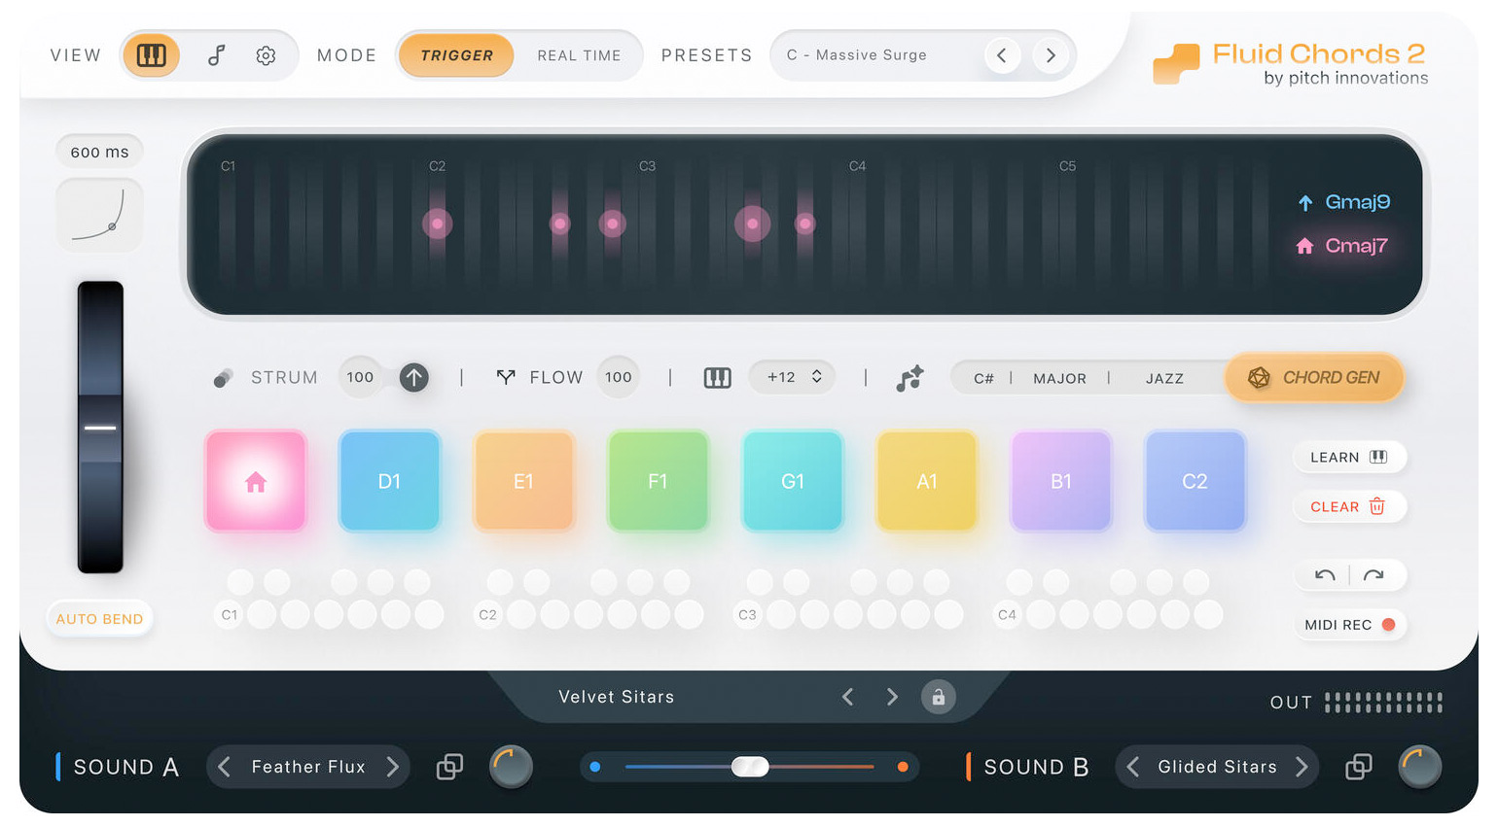
Task: Click the STRUM amount 100 value
Action: click(x=360, y=377)
